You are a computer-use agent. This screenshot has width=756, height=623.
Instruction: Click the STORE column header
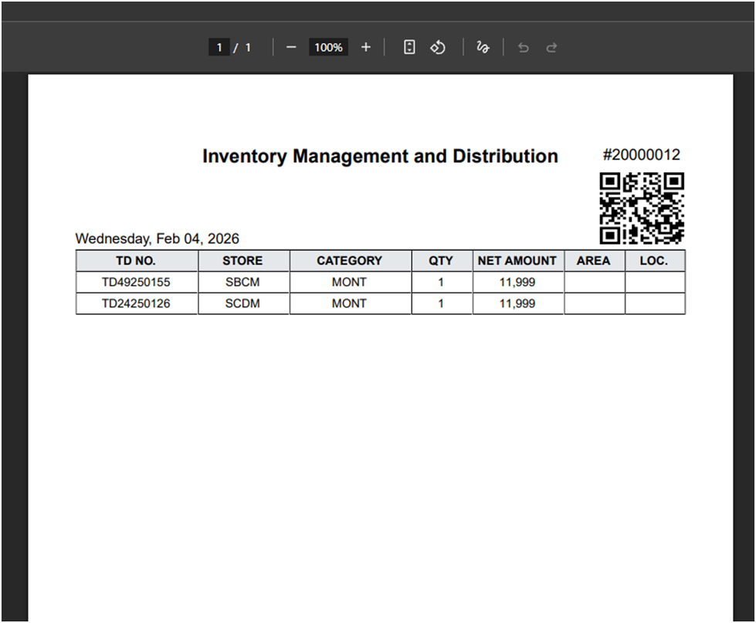[242, 261]
